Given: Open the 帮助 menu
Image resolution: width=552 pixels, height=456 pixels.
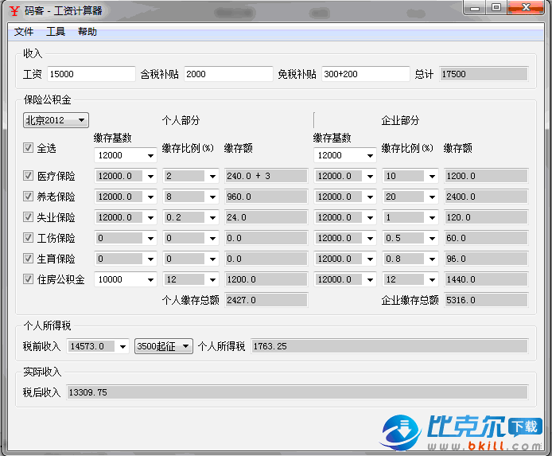Looking at the screenshot, I should (87, 32).
